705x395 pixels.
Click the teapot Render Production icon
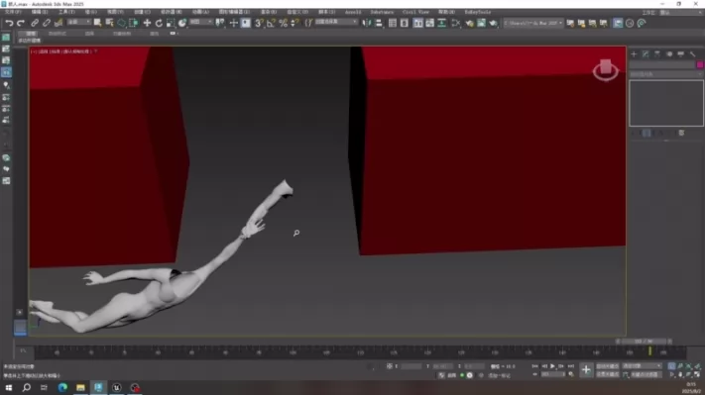point(493,23)
